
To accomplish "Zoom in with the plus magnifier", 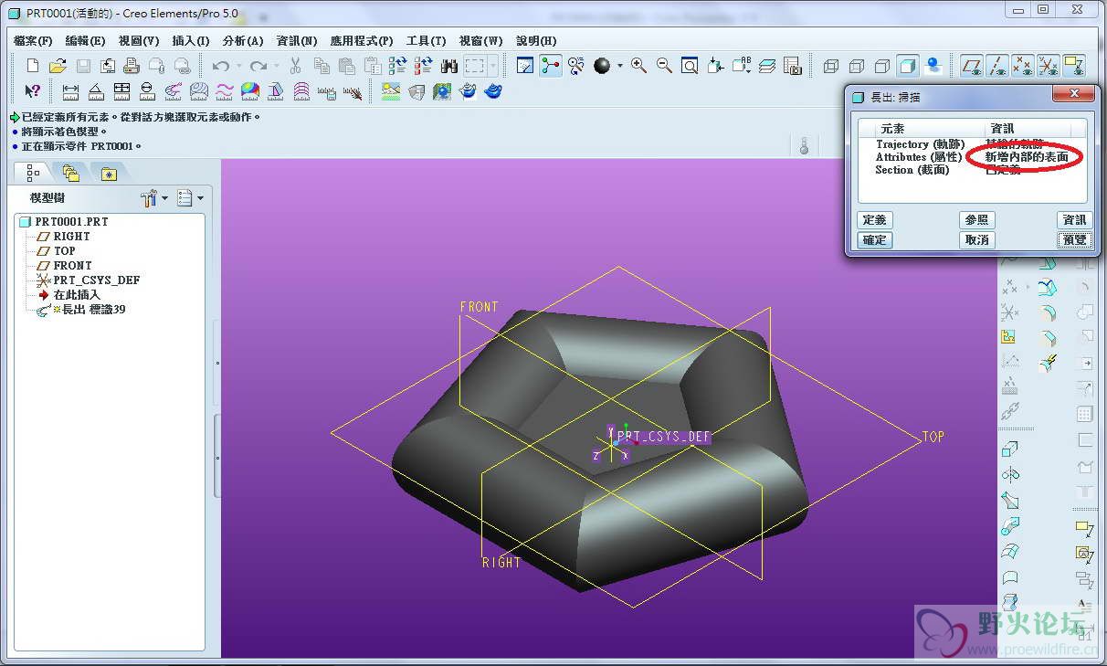I will tap(639, 66).
